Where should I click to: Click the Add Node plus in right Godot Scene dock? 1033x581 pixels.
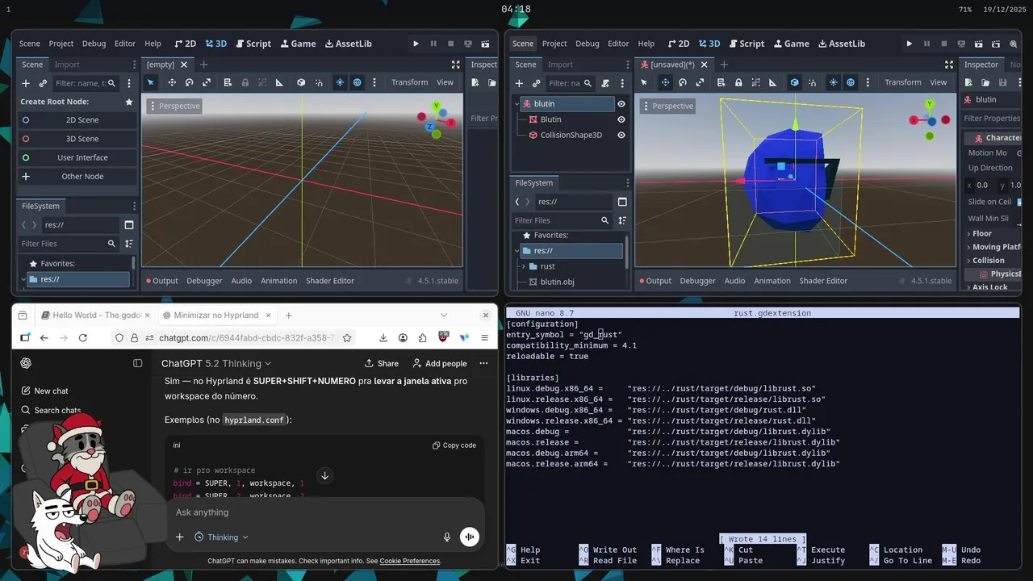(x=519, y=83)
